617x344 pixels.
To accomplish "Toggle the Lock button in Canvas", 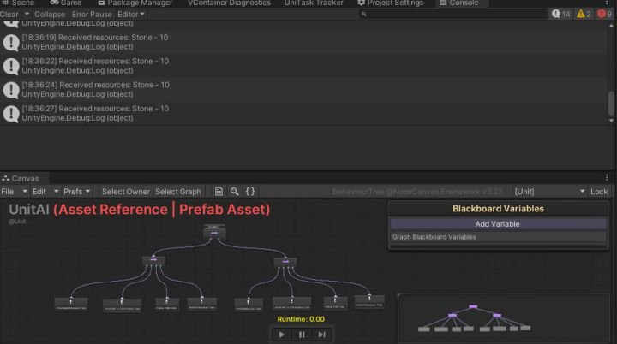I will [599, 192].
